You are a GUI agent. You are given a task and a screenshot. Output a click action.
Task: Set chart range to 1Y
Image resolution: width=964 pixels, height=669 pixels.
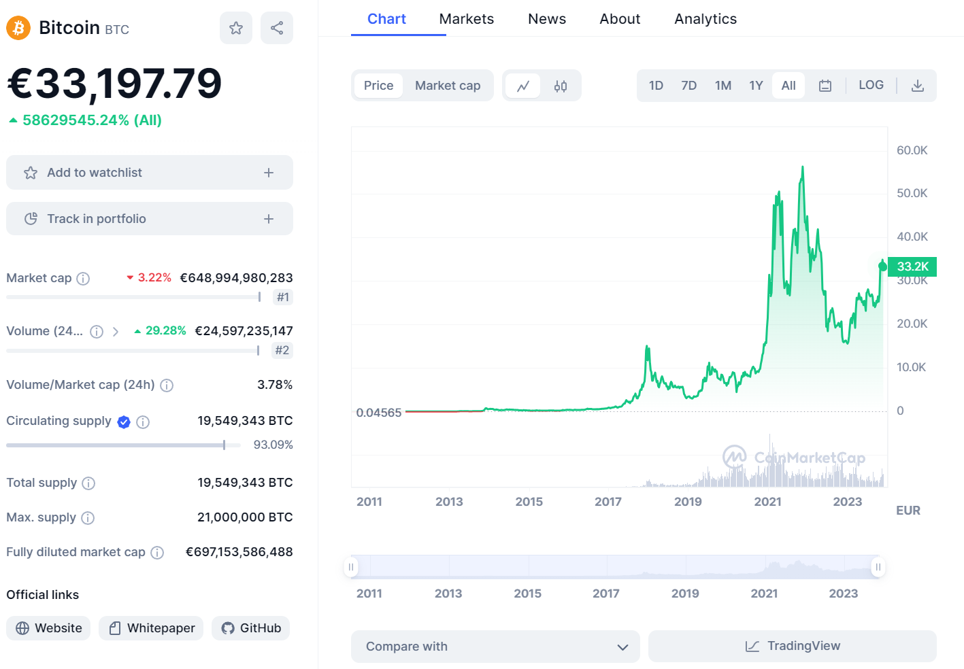click(x=756, y=86)
